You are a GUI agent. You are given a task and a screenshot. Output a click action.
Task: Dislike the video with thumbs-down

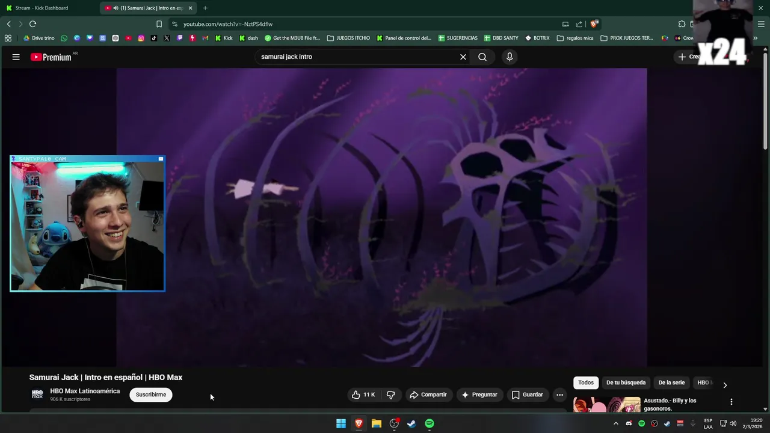(x=390, y=395)
